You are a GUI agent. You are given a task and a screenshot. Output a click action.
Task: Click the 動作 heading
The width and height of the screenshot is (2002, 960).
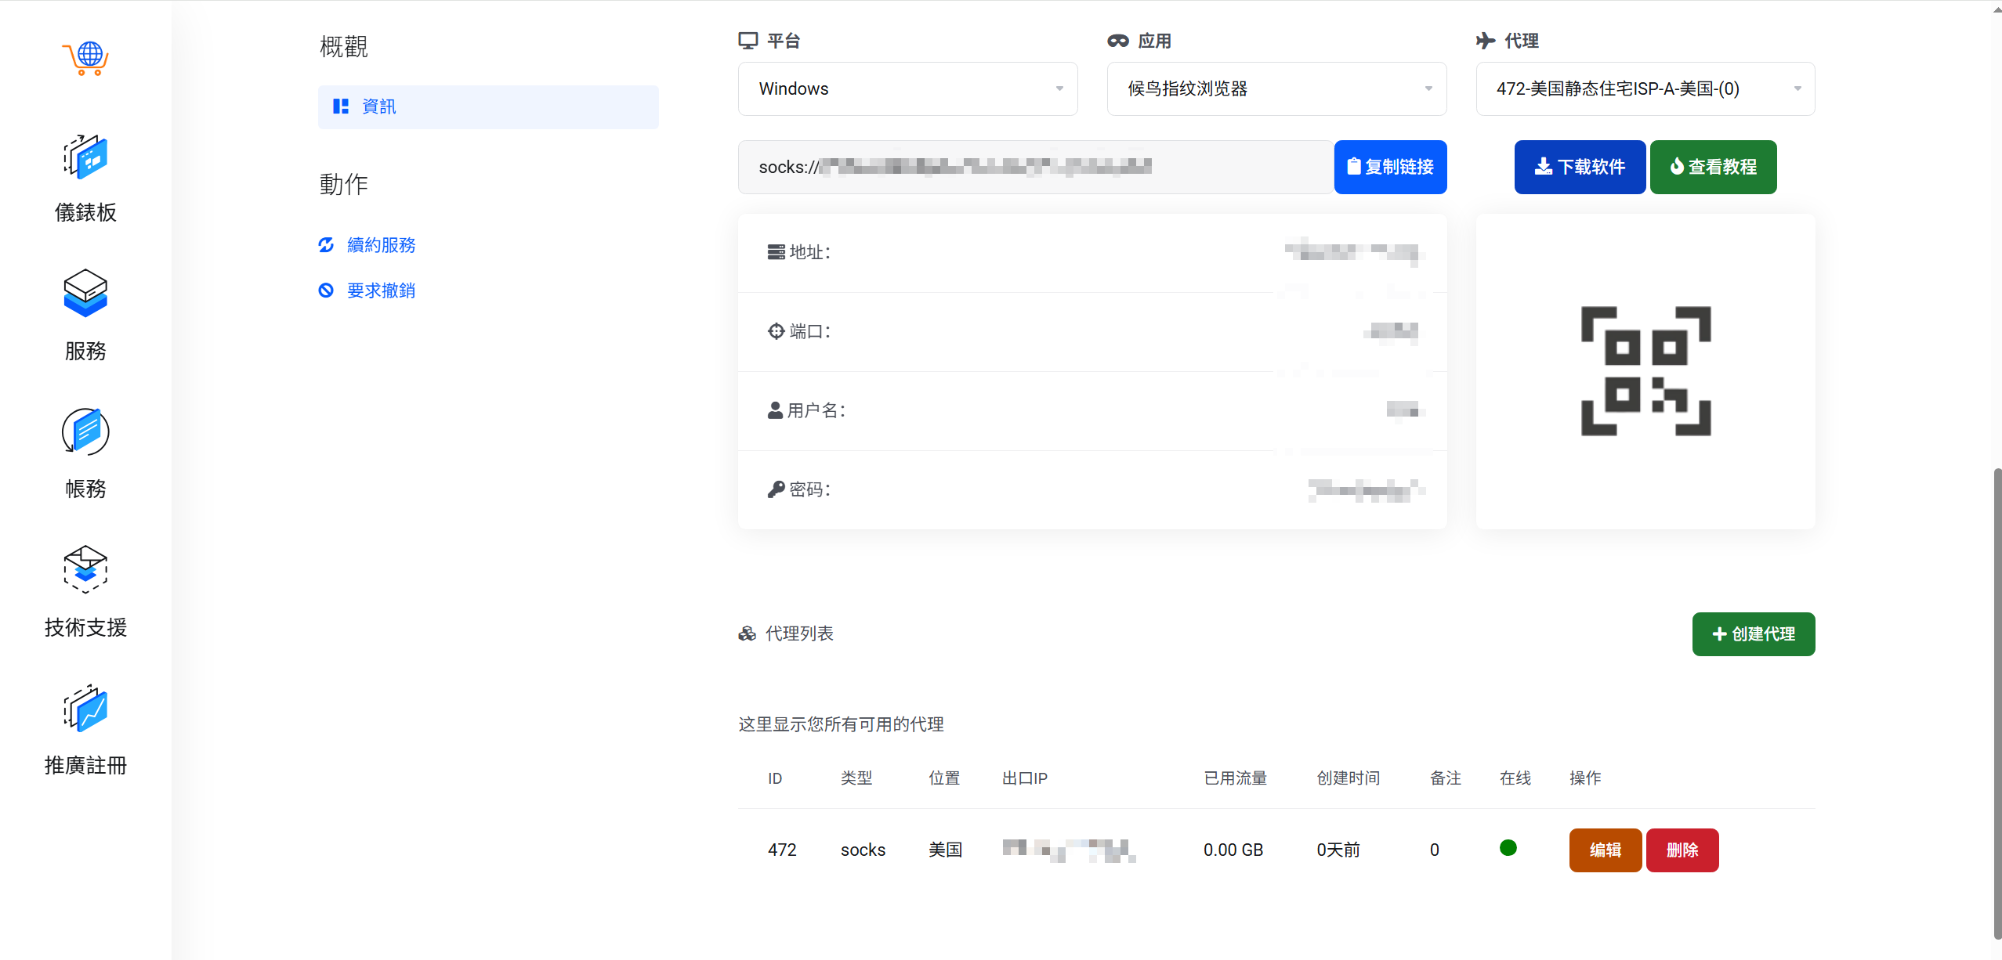[x=343, y=185]
